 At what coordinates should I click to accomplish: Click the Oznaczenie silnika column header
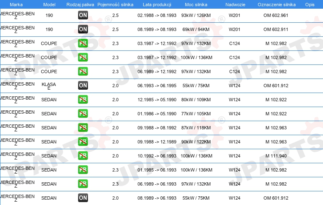(x=276, y=5)
